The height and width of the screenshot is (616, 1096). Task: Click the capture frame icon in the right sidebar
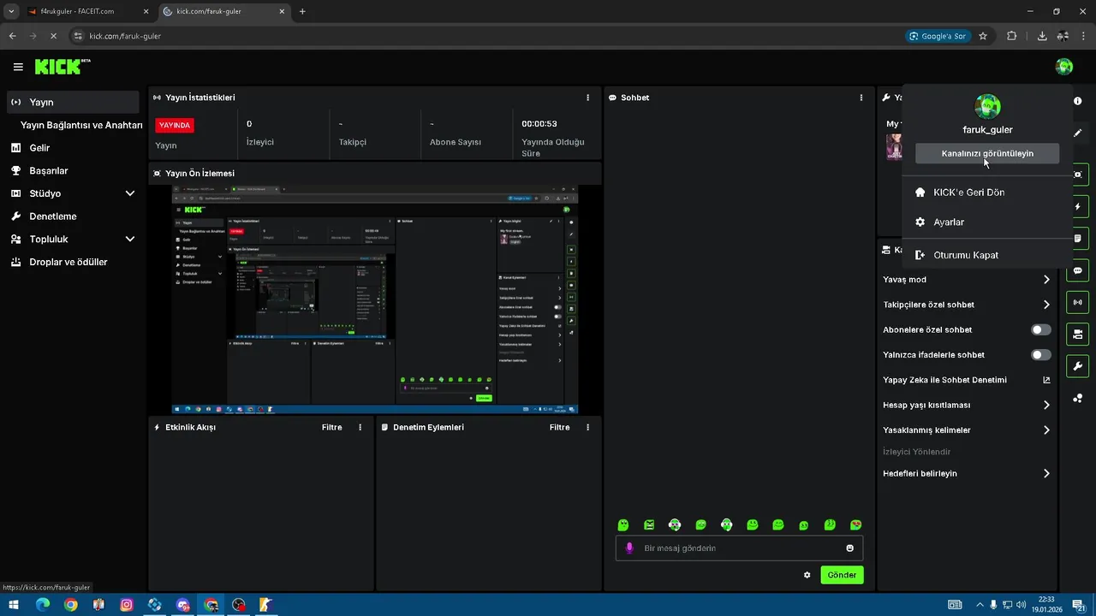(1077, 175)
